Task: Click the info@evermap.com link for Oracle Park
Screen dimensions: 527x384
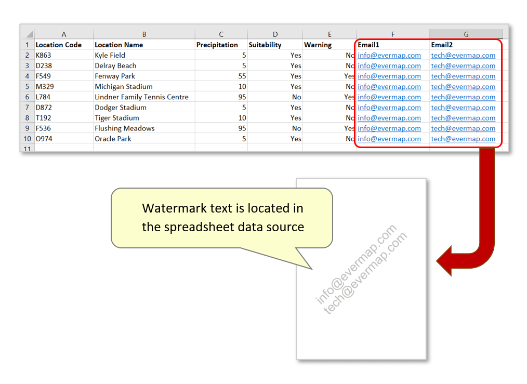Action: point(389,139)
